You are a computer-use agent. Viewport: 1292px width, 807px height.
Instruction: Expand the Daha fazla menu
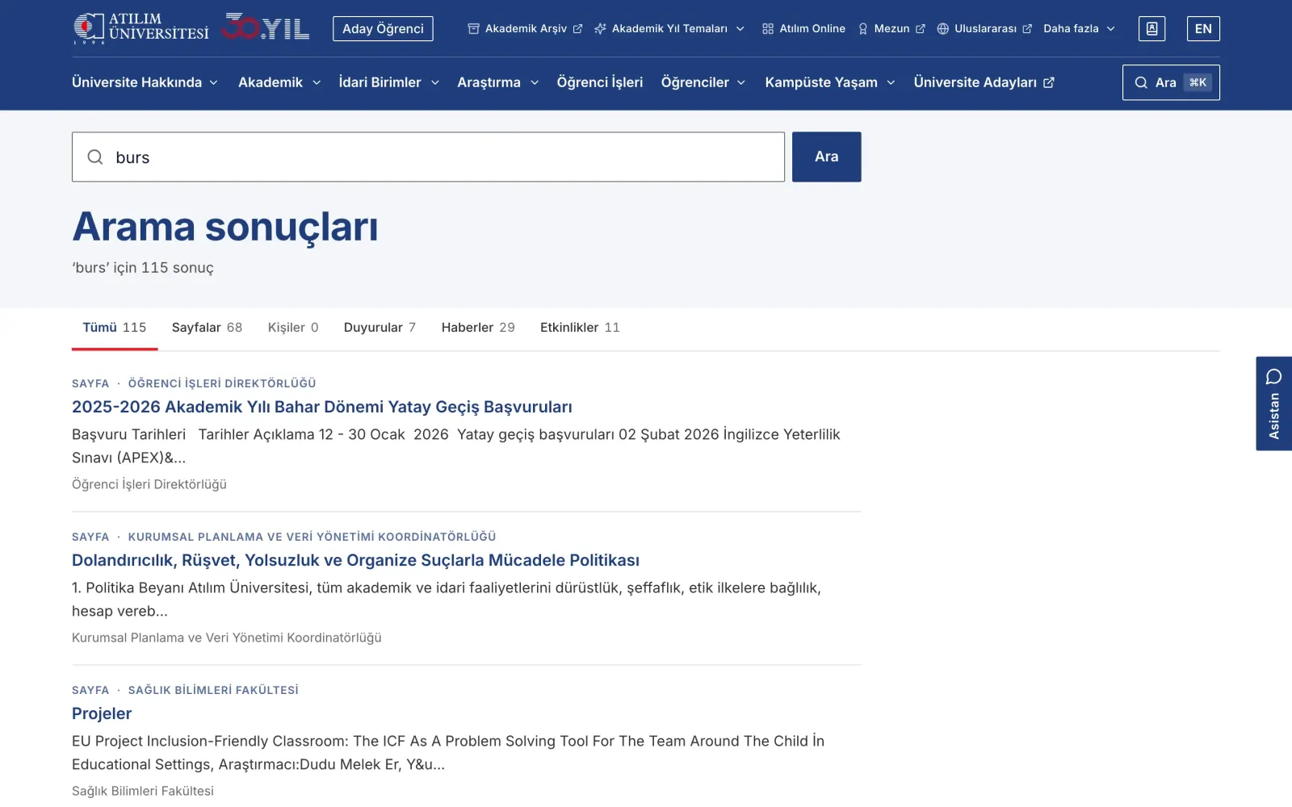click(x=1080, y=28)
